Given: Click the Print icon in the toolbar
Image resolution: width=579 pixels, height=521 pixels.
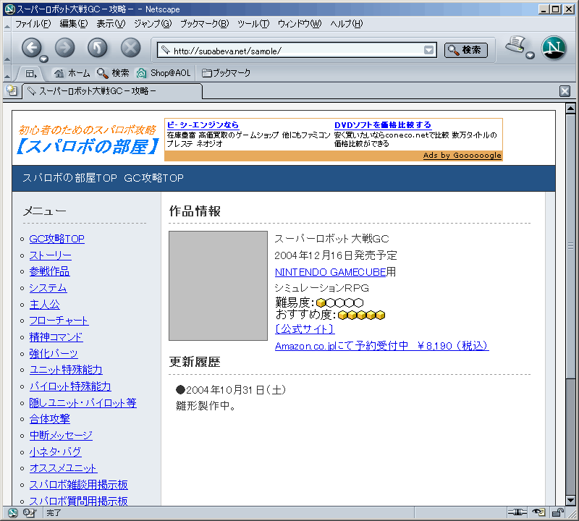Looking at the screenshot, I should 516,45.
